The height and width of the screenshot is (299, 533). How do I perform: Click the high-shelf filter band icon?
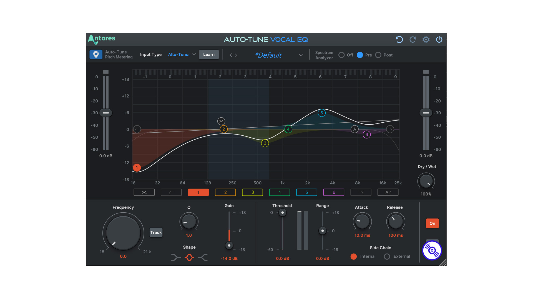tap(361, 192)
